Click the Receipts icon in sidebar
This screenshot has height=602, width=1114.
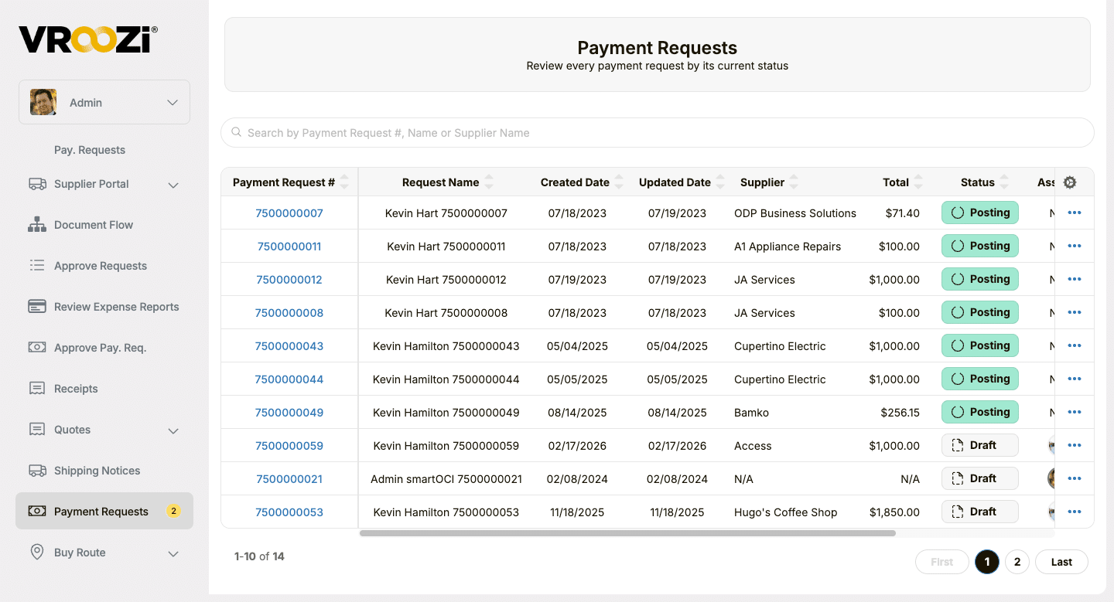point(37,389)
